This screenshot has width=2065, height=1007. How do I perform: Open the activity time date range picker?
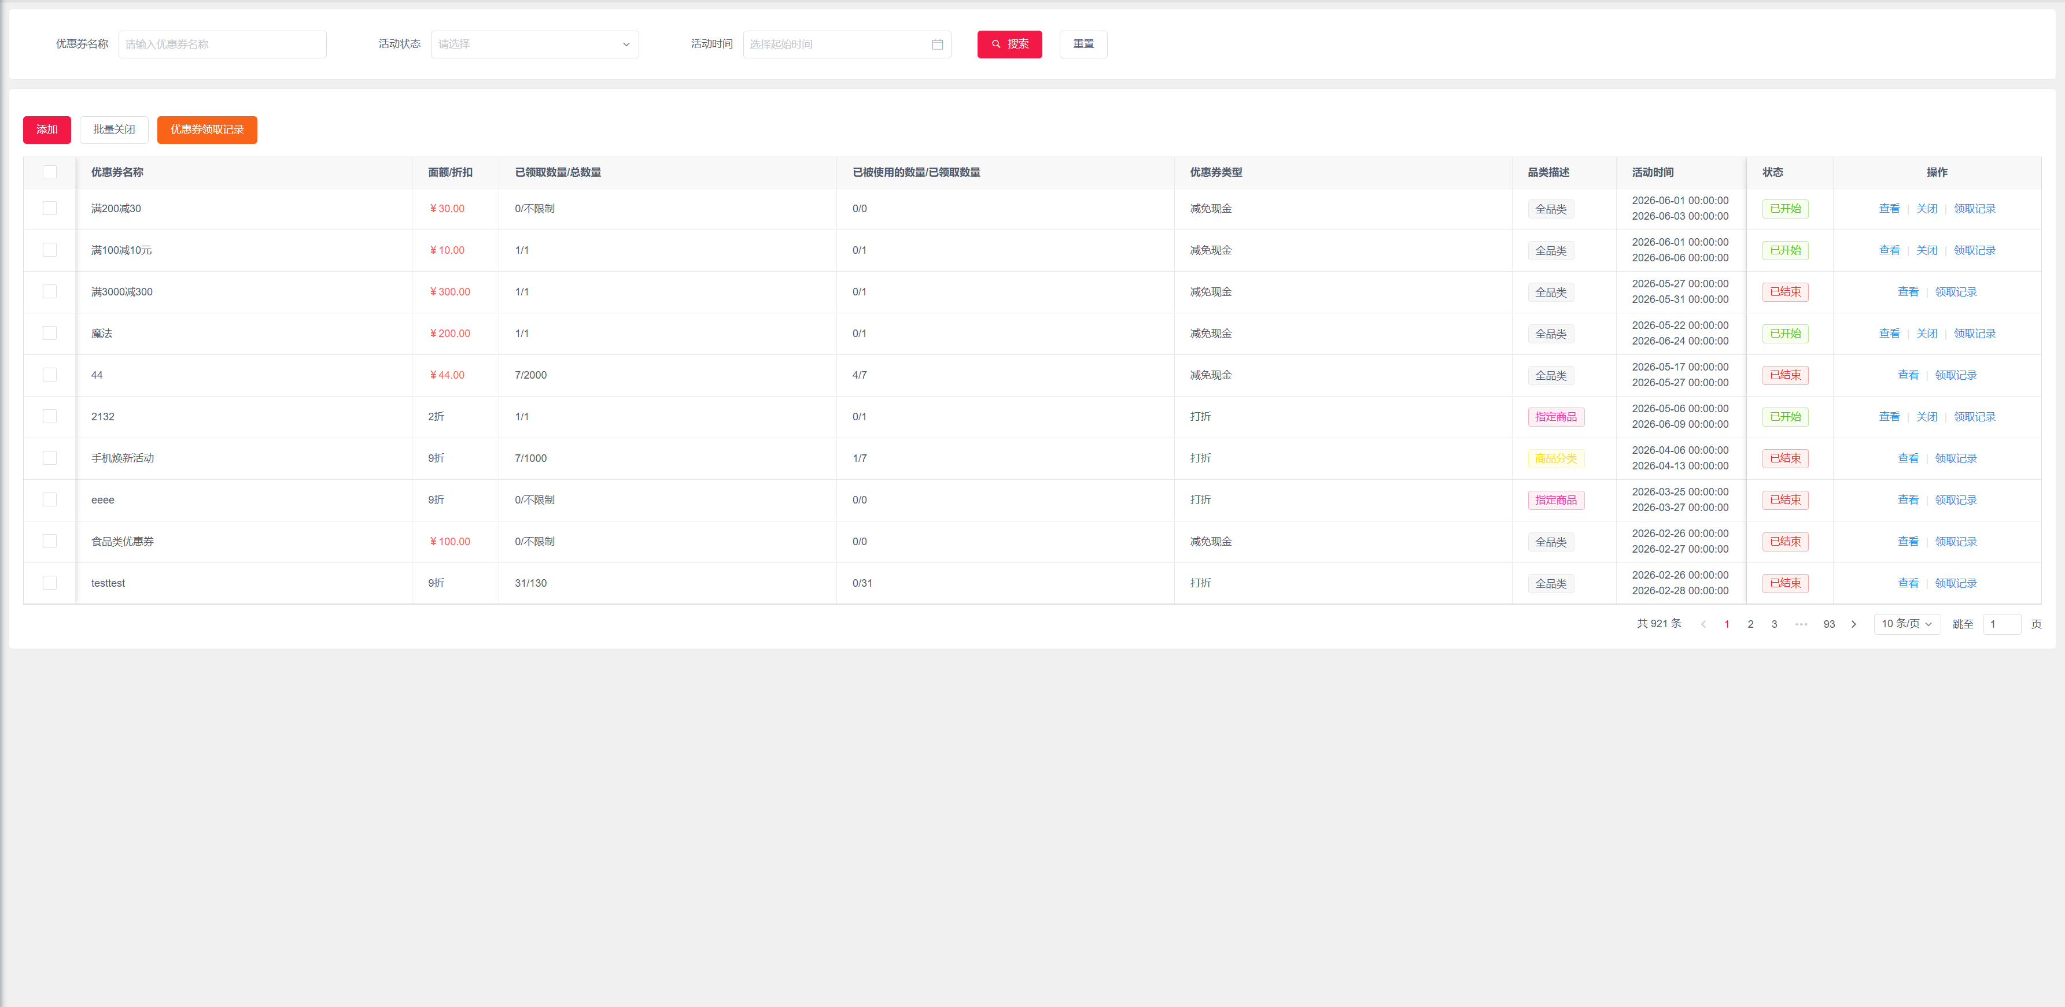click(x=846, y=44)
